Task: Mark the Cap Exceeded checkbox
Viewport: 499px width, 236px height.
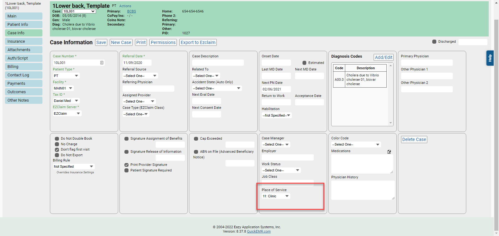Action: (196, 139)
